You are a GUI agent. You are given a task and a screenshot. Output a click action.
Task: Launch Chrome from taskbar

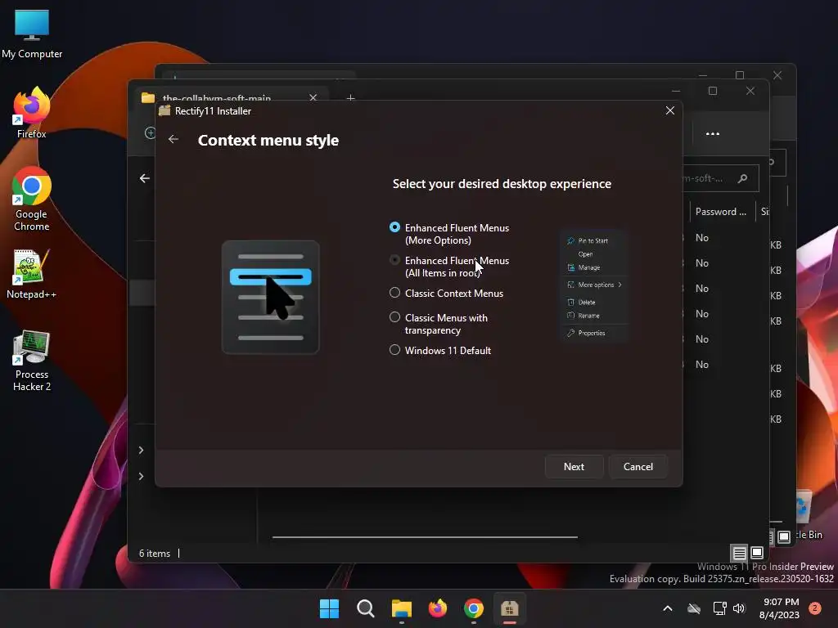click(x=474, y=608)
